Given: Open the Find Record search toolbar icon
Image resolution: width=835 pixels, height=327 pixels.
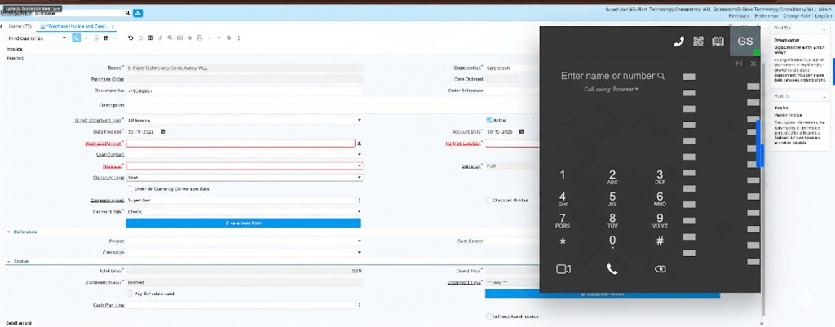Looking at the screenshot, I should point(77,38).
